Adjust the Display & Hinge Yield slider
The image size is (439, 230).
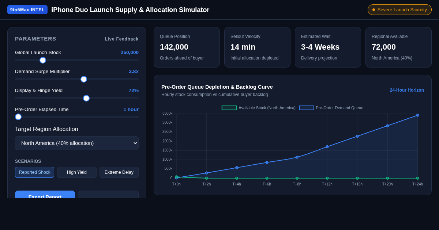[77, 98]
